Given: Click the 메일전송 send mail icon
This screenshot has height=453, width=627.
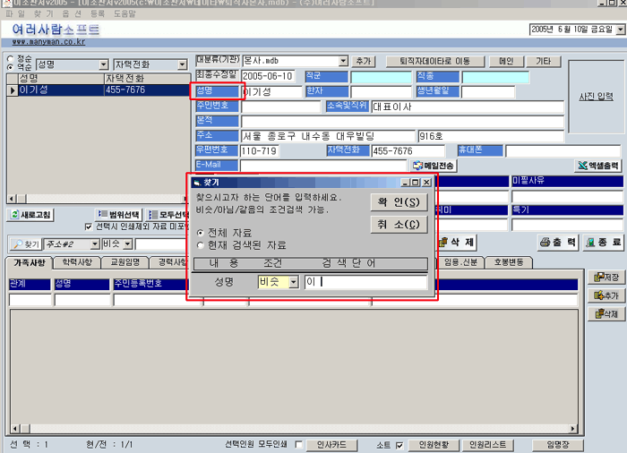Looking at the screenshot, I should (417, 166).
